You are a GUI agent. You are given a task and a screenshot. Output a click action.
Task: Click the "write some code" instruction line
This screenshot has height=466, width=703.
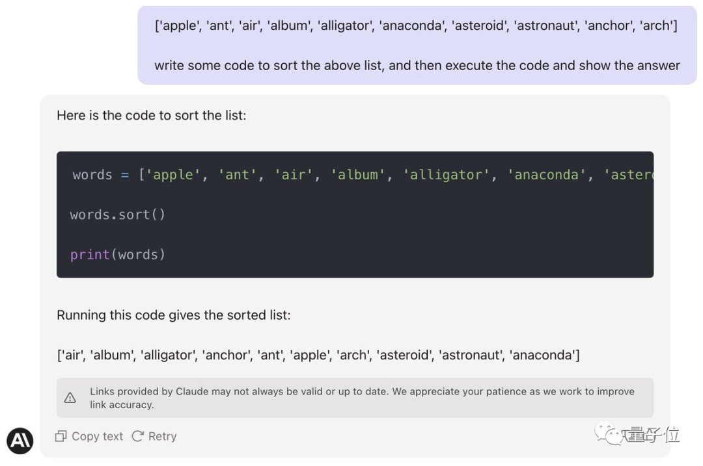(x=417, y=66)
